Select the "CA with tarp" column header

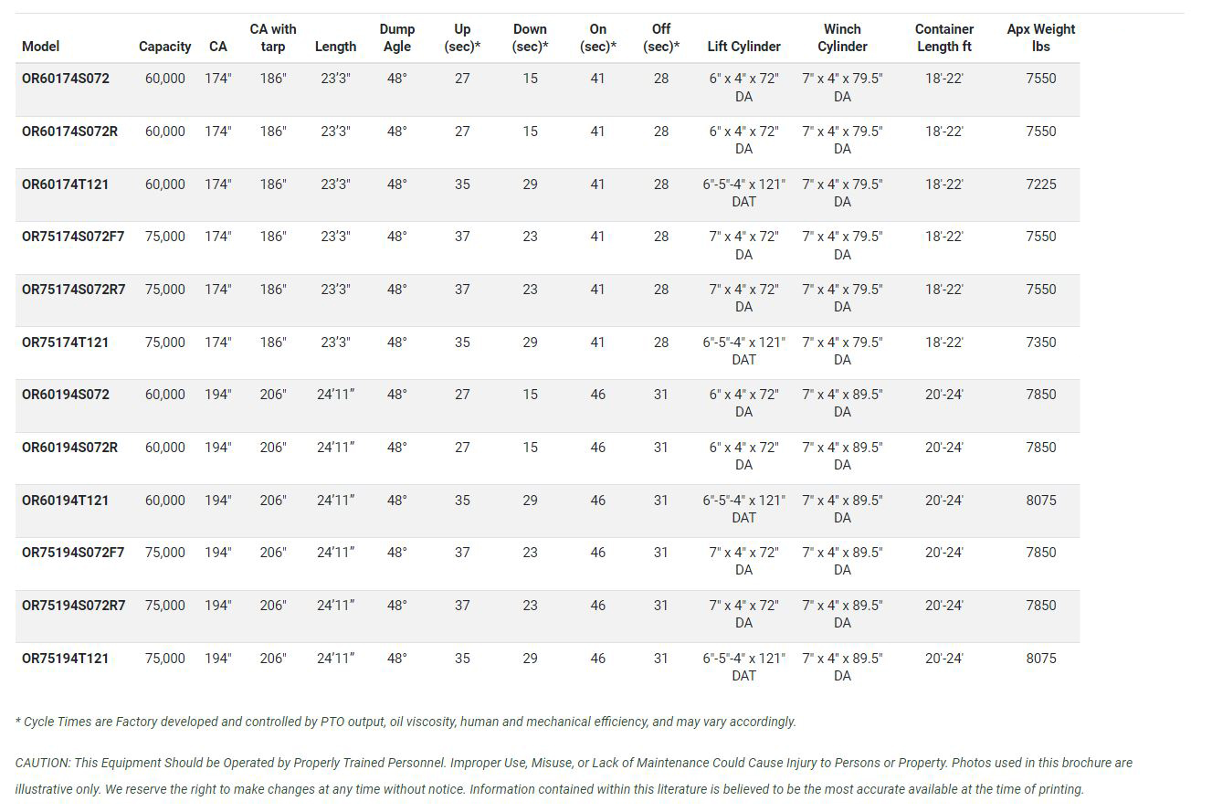point(272,37)
